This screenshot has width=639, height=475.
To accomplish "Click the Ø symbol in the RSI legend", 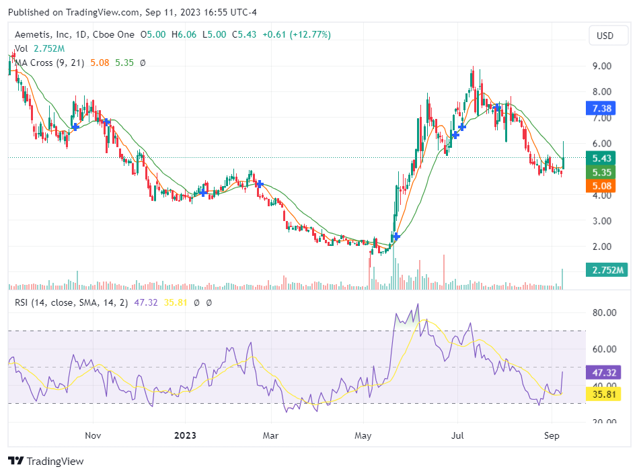I will pyautogui.click(x=196, y=303).
